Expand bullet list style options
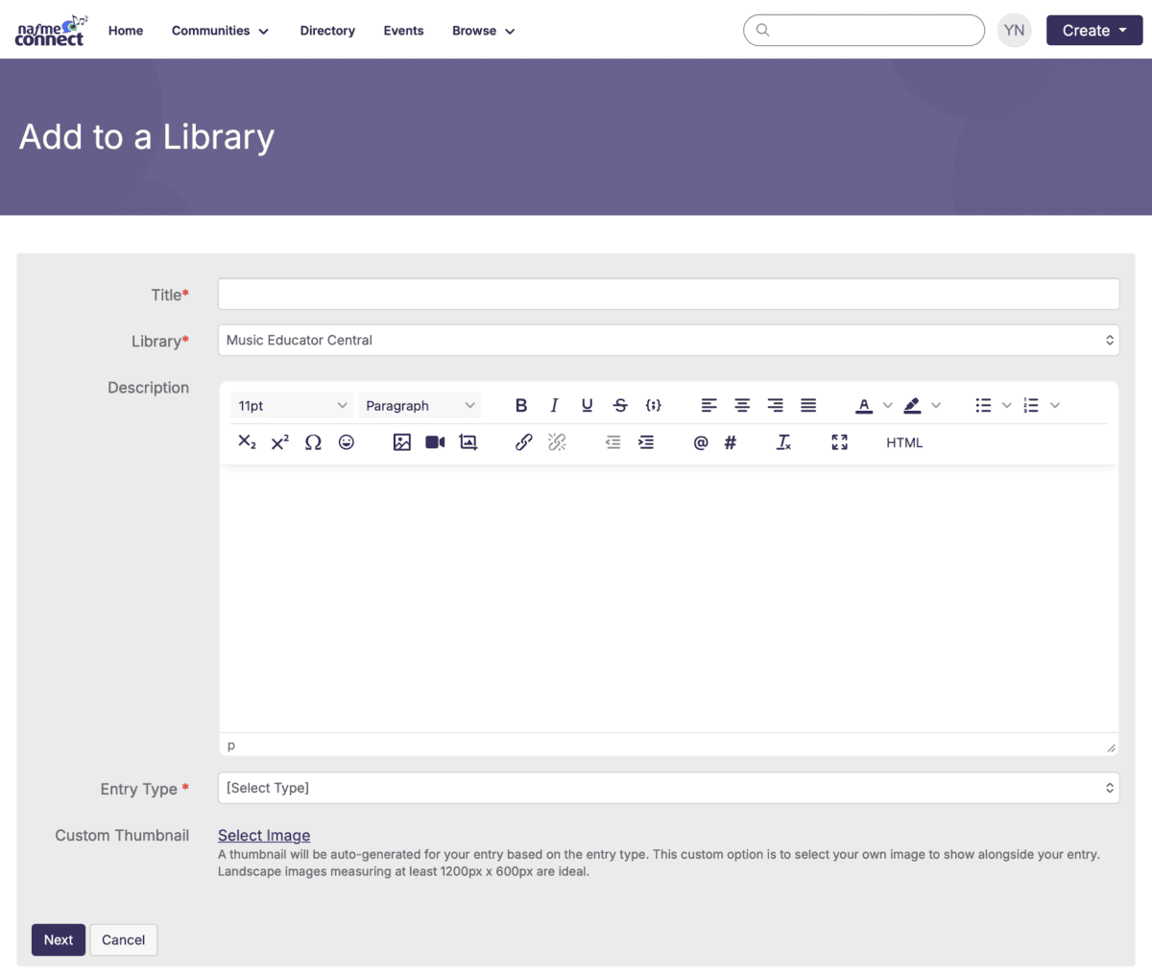 pos(1006,405)
